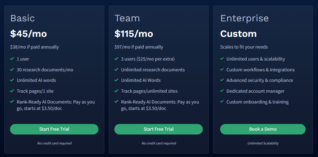Select the Team plan heading
Image resolution: width=318 pixels, height=157 pixels.
click(127, 18)
